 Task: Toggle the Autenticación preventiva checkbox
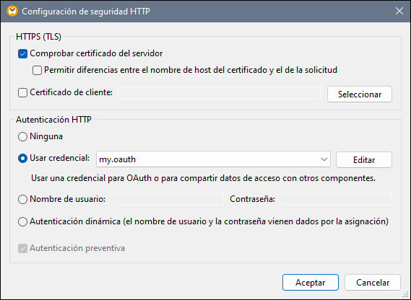pos(22,248)
